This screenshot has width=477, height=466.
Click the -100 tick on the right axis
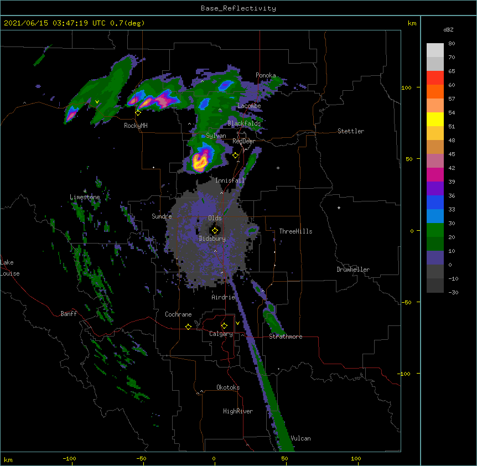pyautogui.click(x=405, y=374)
